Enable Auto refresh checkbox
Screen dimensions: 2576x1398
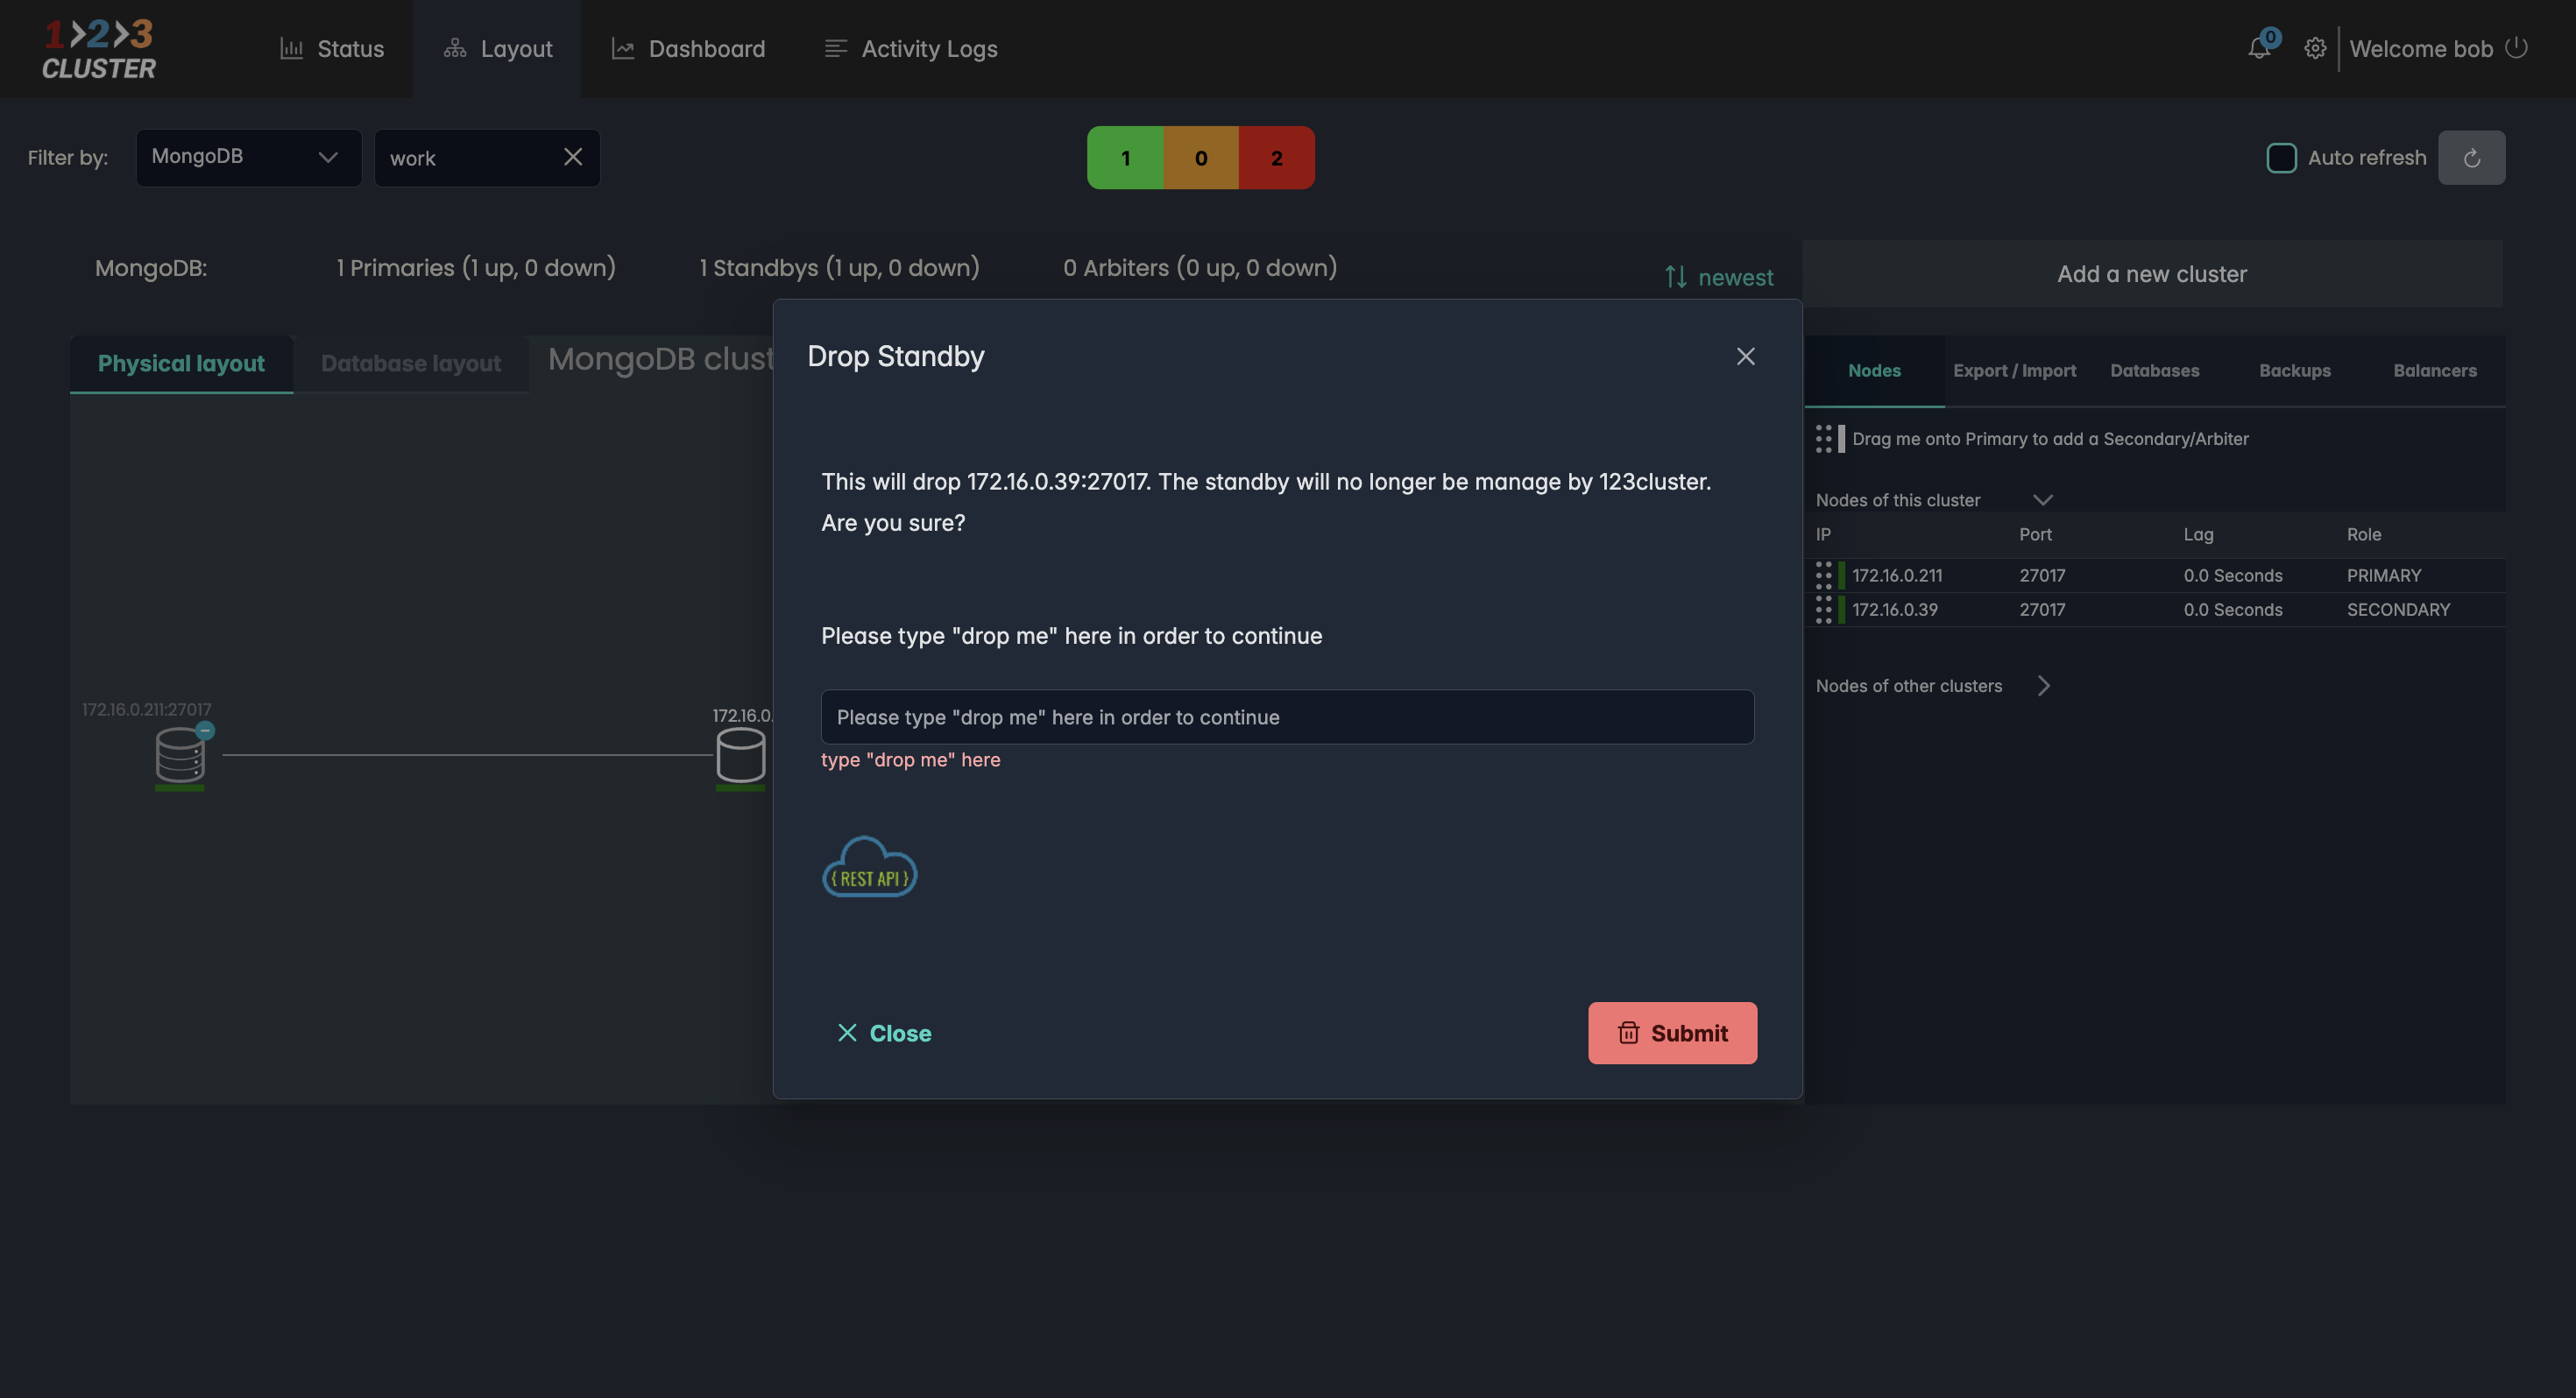tap(2281, 157)
